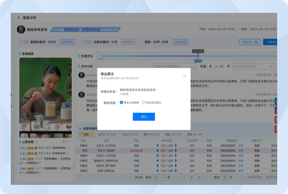This screenshot has width=288, height=194.
Task: Select the 全部 filter tab
Action: [x=86, y=134]
